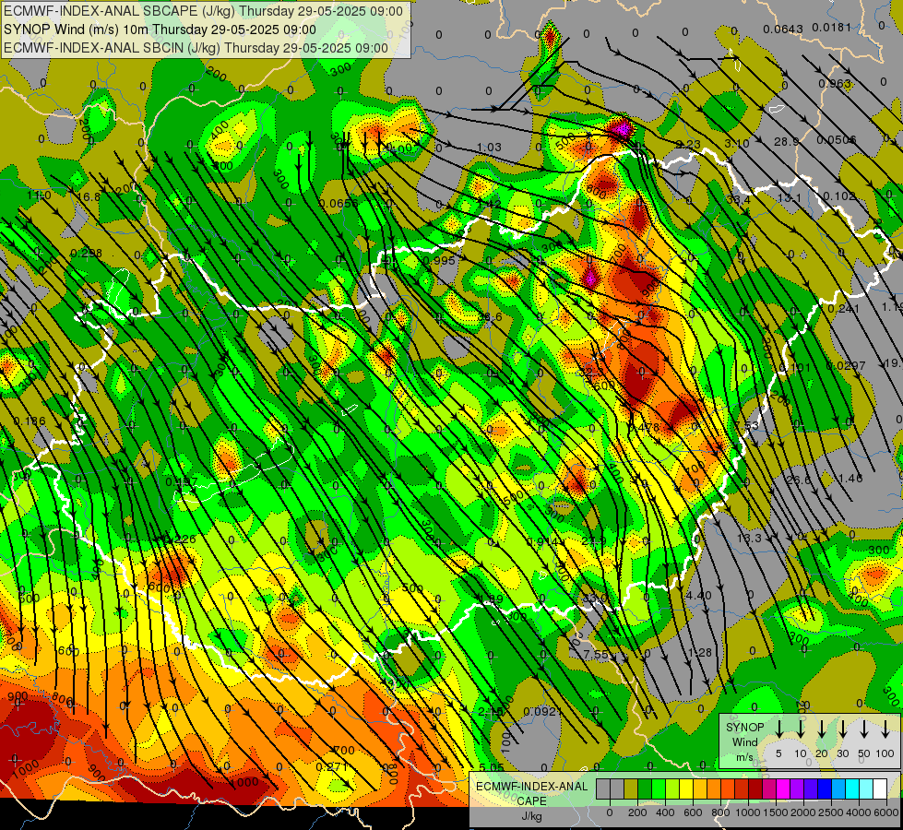Click the 2500 tick label in CAPE legend

point(831,812)
